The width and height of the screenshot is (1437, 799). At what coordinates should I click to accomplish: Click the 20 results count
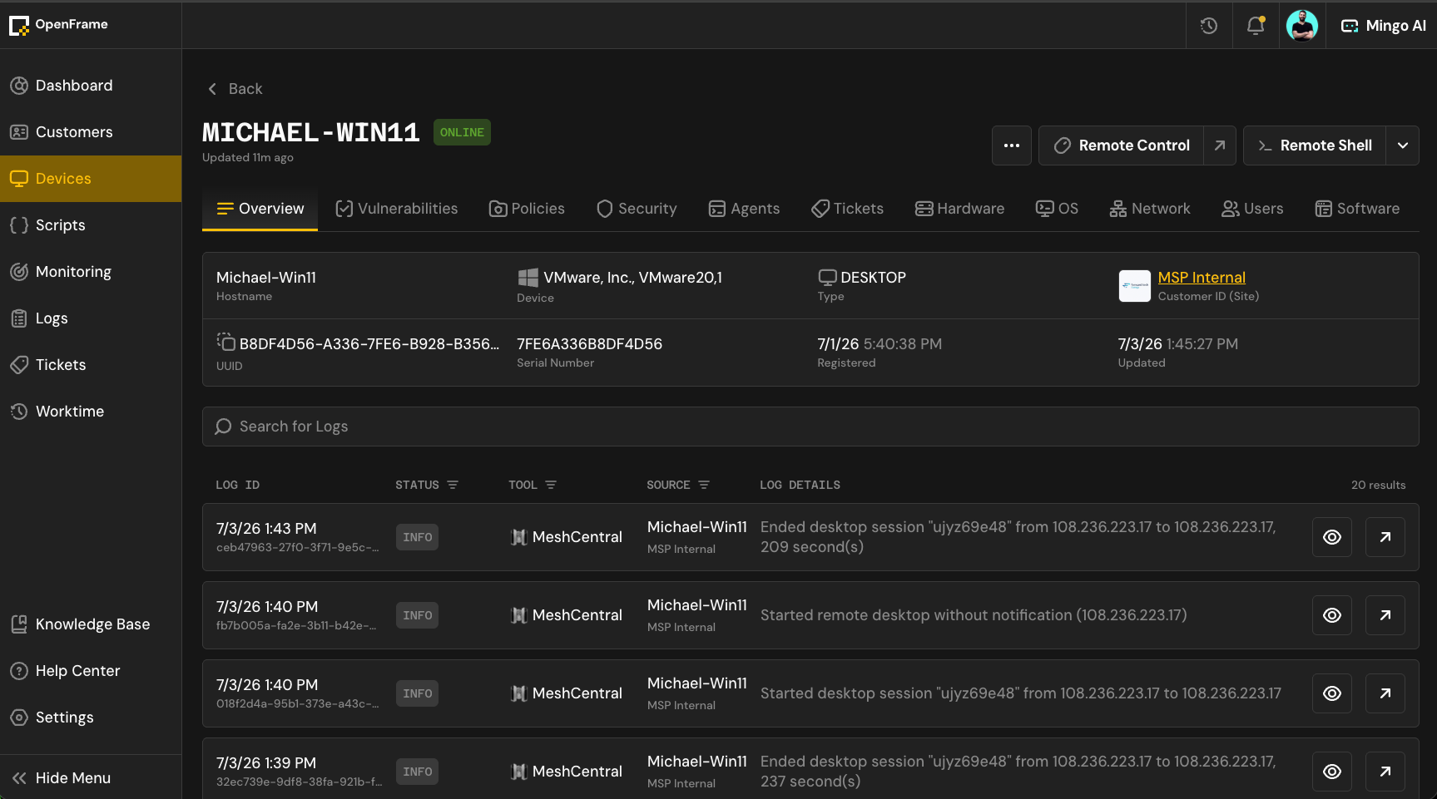coord(1378,485)
